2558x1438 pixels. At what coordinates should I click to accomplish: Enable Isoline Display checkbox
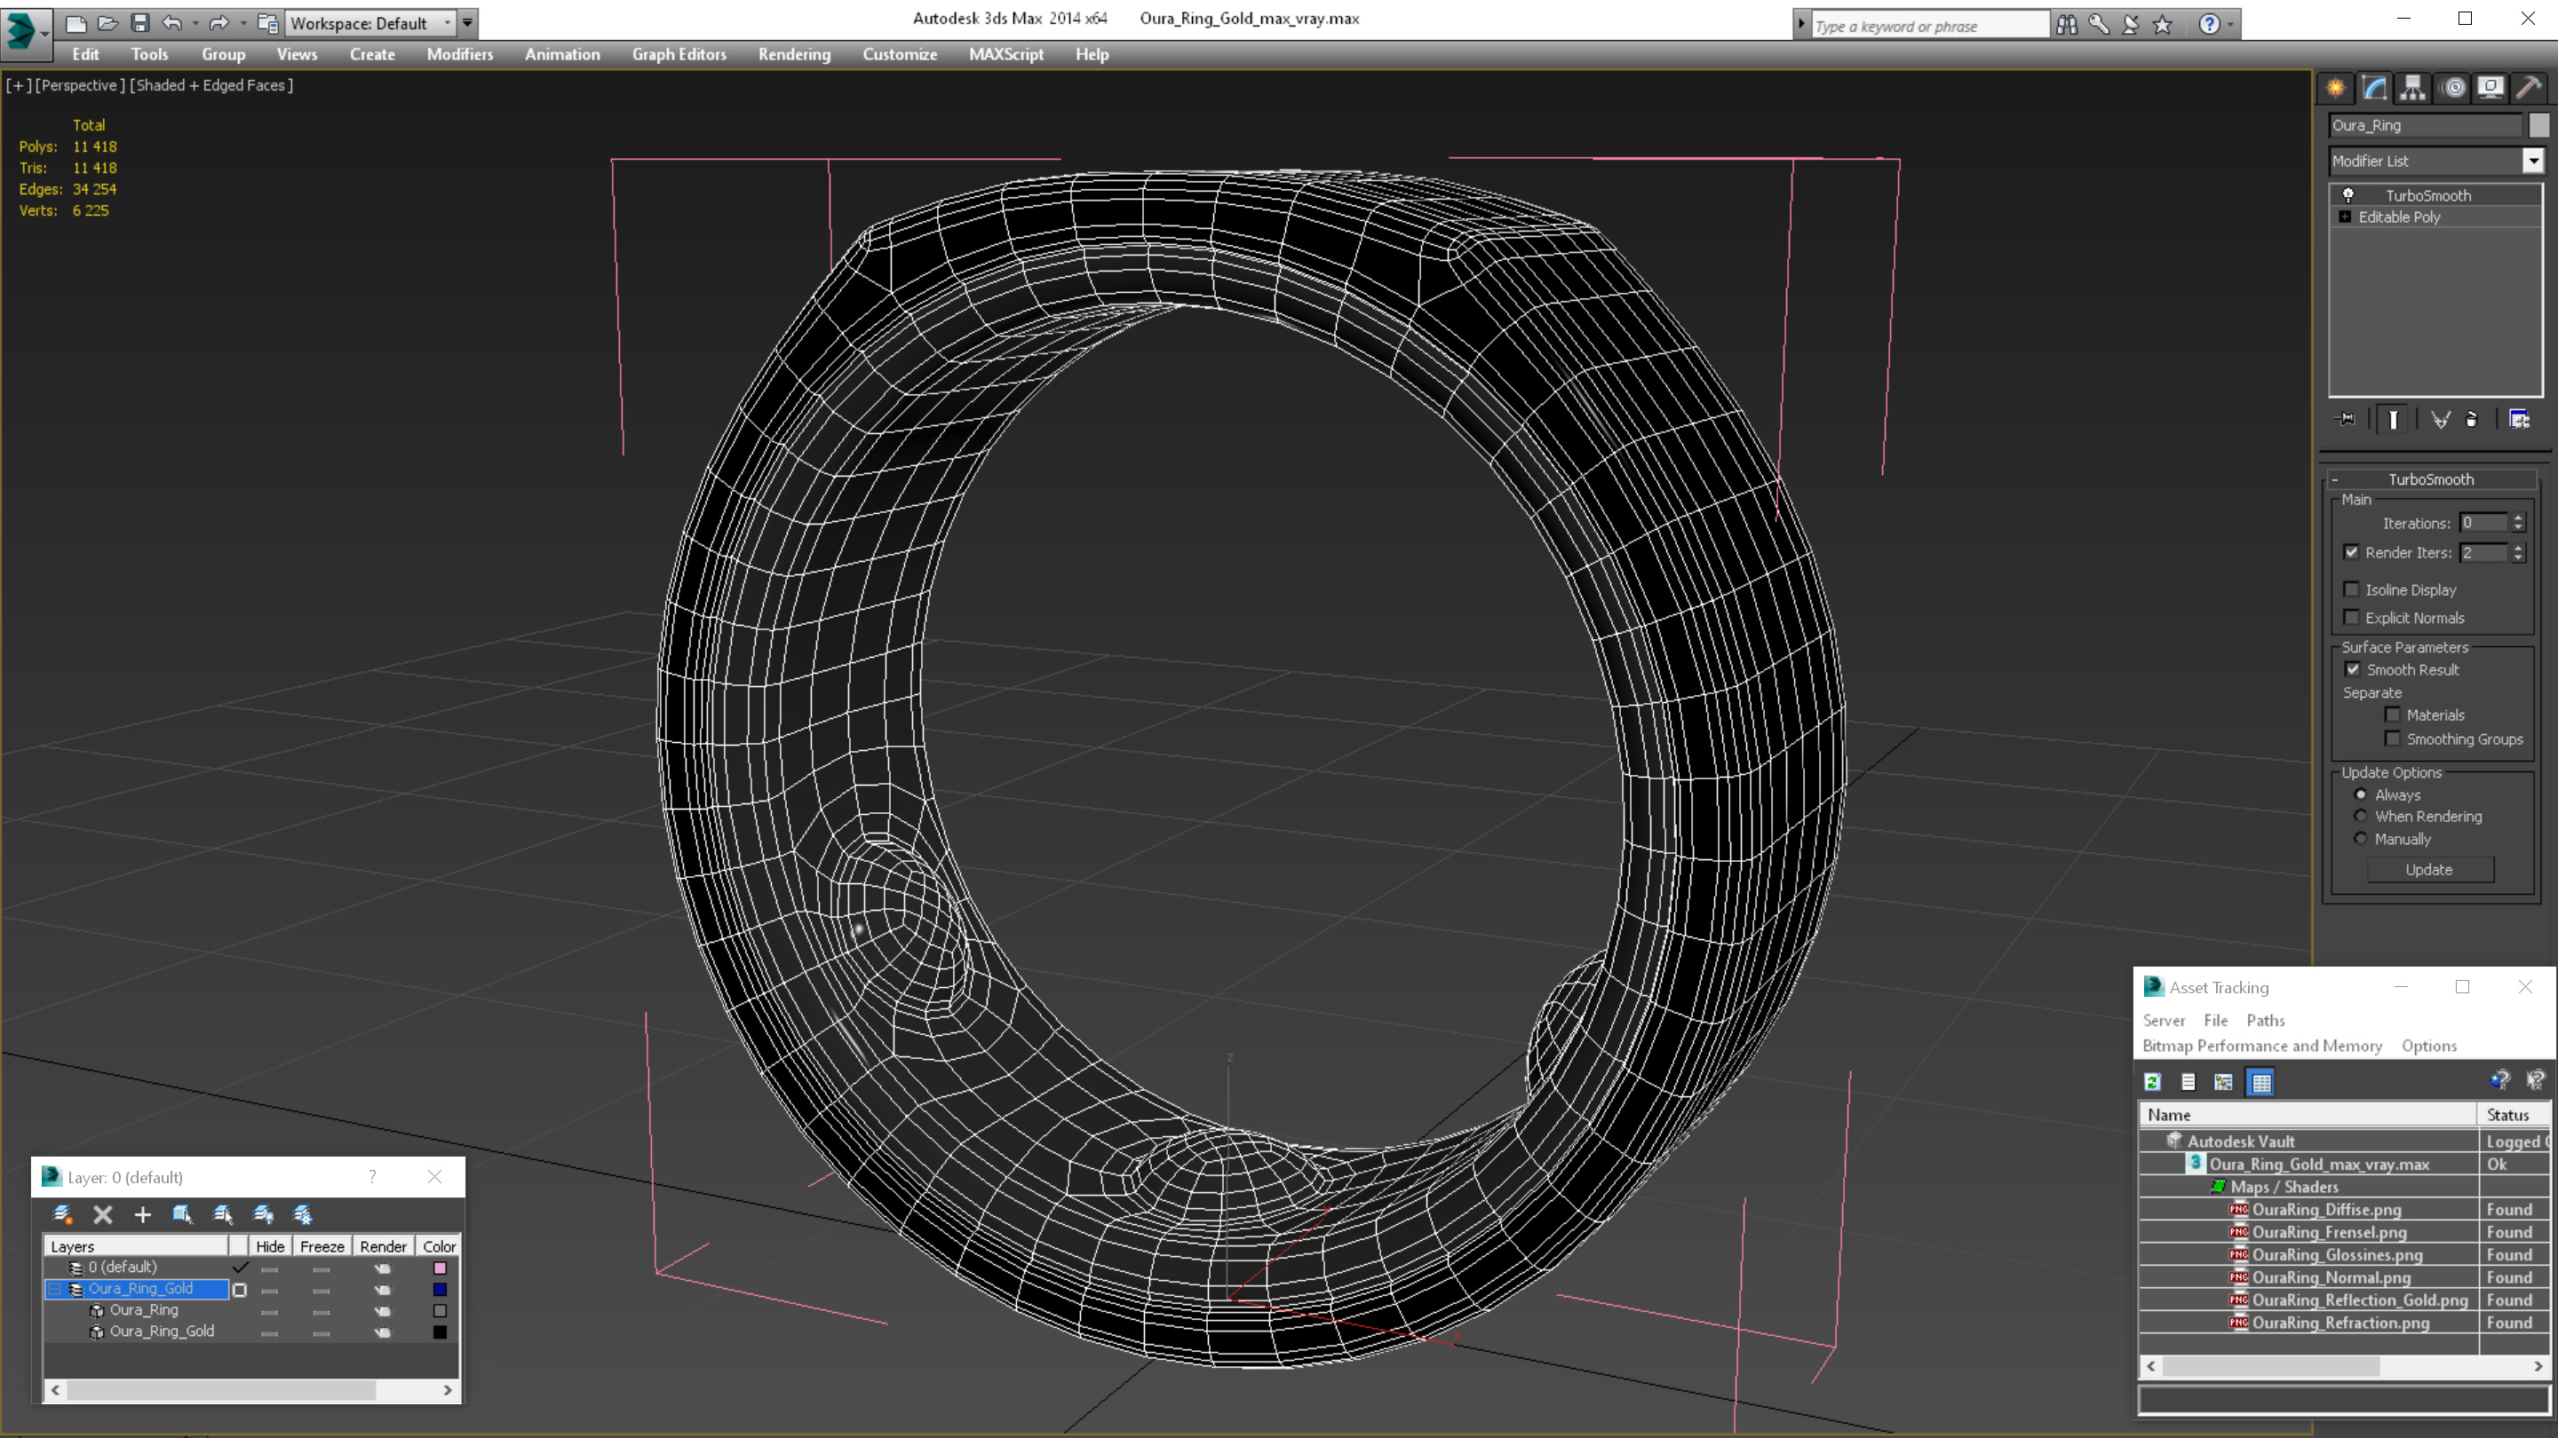[2351, 589]
